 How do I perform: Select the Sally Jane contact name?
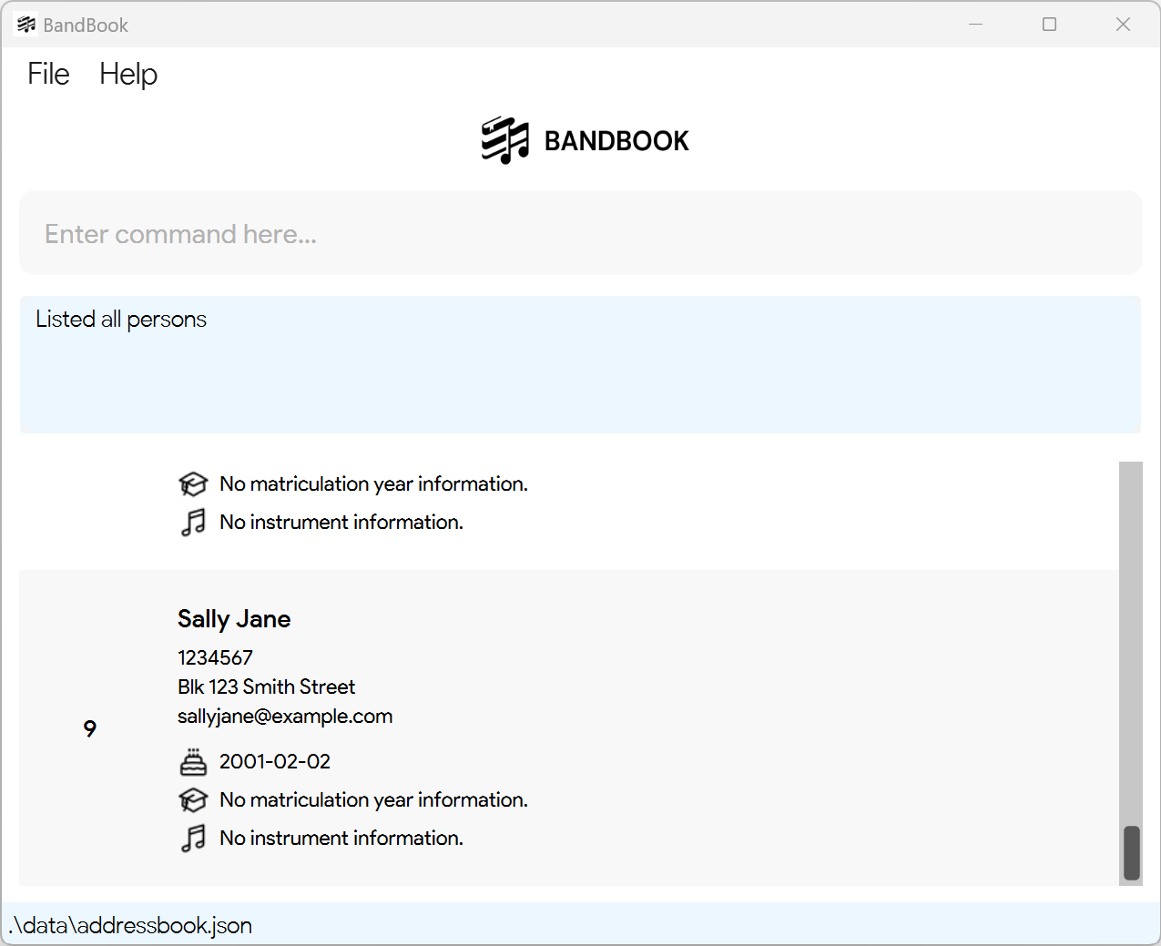point(234,619)
